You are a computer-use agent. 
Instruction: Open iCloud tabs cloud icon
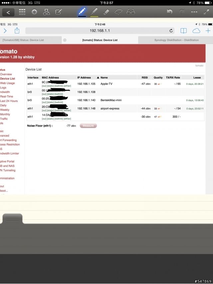tap(196, 31)
